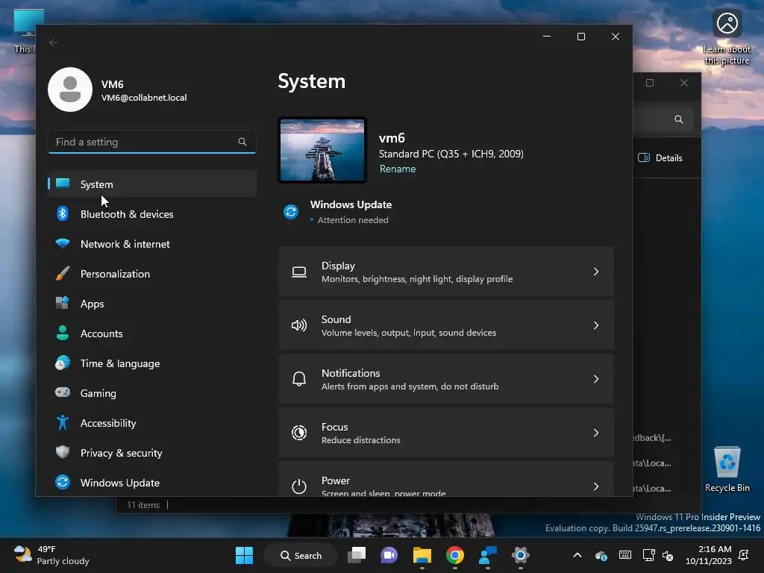Open Focus settings row
This screenshot has height=573, width=764.
click(446, 433)
